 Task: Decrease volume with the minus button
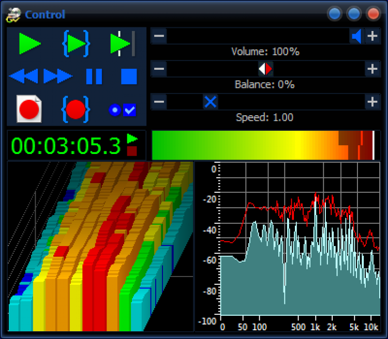(x=159, y=36)
